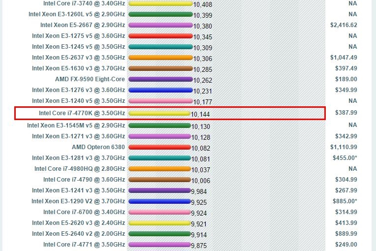This screenshot has height=251, width=376.
Task: Open Intel Xeon E3-1545M v5 @ 2.90GHz
Action: [76, 125]
